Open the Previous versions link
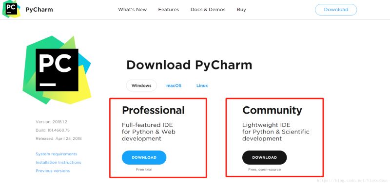The width and height of the screenshot is (390, 185). [53, 171]
